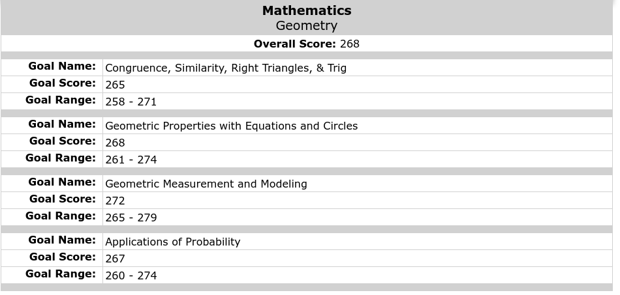Select goal score value 272
Screen dimensions: 620x295
click(115, 201)
